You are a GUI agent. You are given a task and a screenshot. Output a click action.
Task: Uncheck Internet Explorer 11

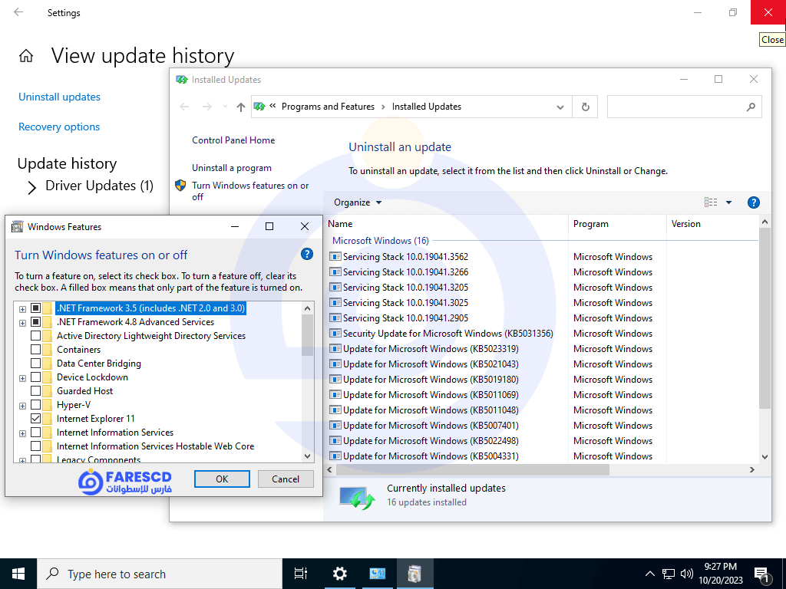[35, 418]
